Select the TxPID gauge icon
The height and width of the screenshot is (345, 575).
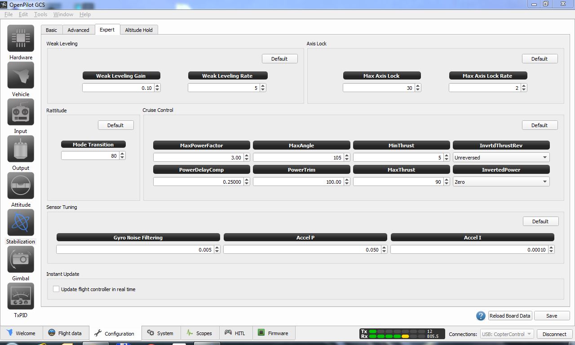coord(21,296)
